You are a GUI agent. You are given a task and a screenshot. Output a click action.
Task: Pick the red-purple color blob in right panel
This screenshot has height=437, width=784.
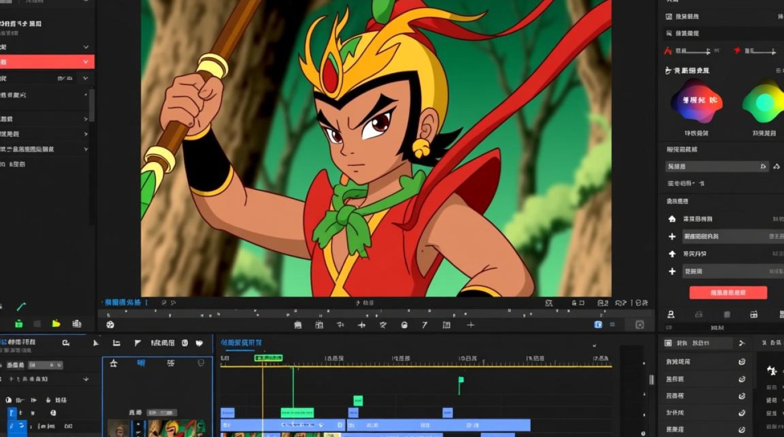tap(696, 101)
